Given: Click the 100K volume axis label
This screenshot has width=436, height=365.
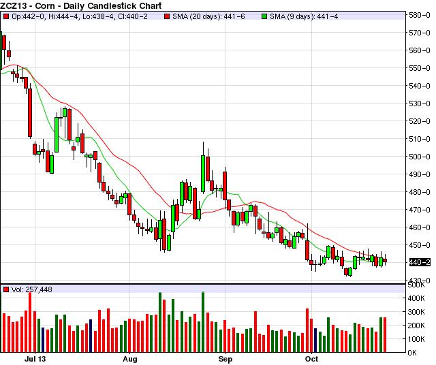Looking at the screenshot, I should [416, 339].
